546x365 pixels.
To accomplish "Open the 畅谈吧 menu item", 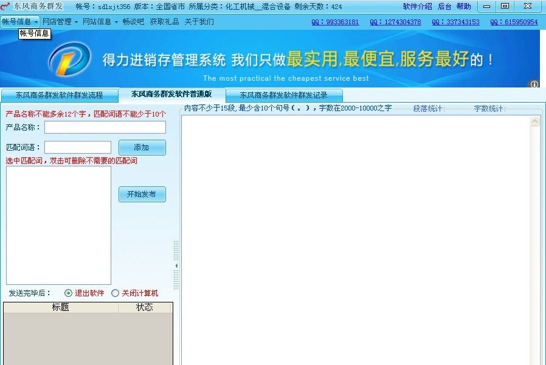I will (133, 22).
